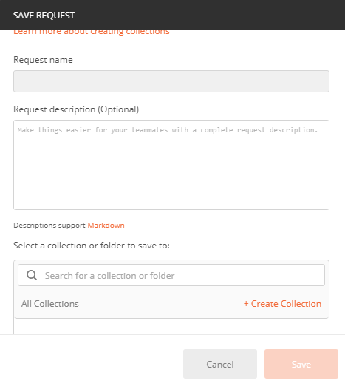Click the blank footer area left of Cancel
345x389 pixels.
pyautogui.click(x=92, y=364)
